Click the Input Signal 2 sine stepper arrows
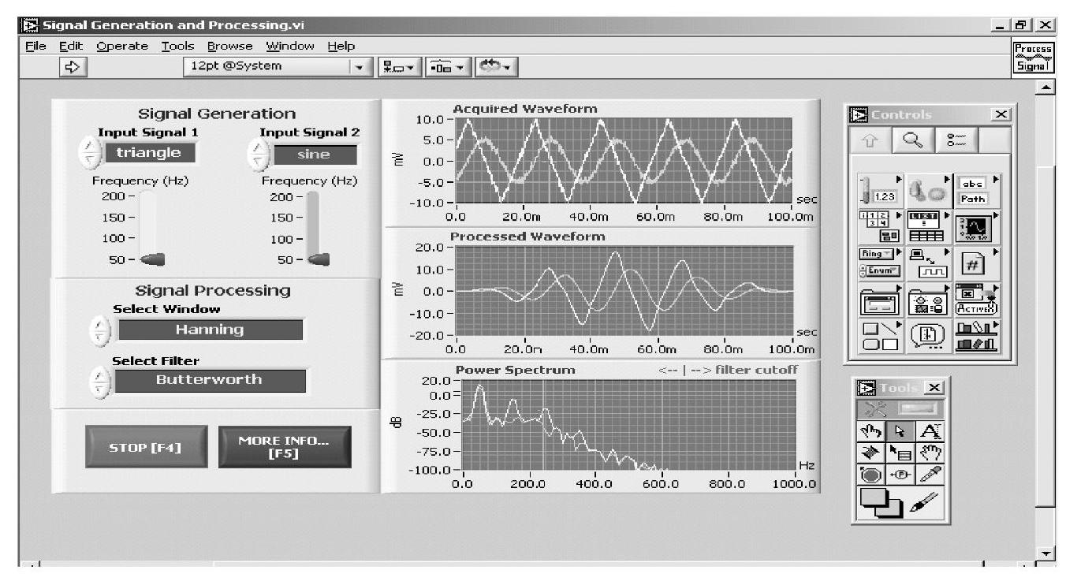Viewport: 1081px width, 585px height. pos(258,154)
